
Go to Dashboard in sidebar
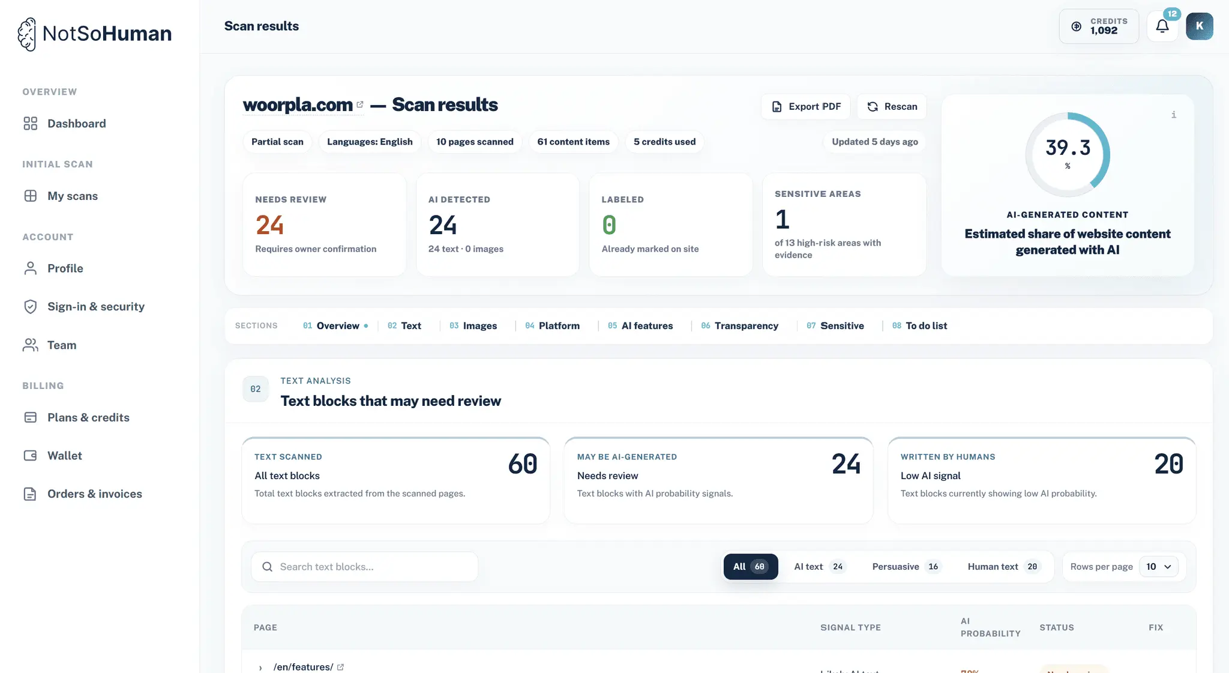coord(76,124)
